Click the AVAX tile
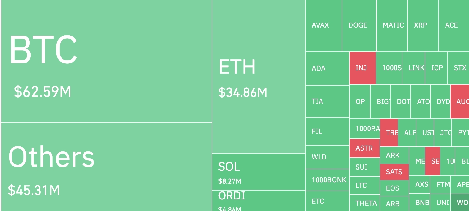Image resolution: width=469 pixels, height=211 pixels. click(324, 25)
